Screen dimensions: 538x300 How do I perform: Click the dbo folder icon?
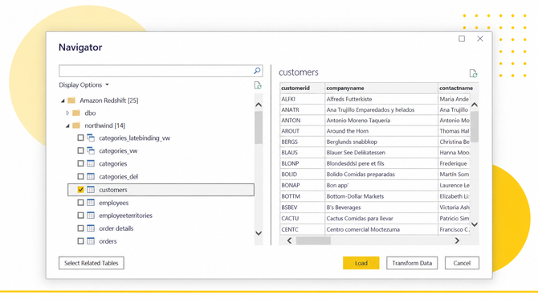(x=76, y=113)
